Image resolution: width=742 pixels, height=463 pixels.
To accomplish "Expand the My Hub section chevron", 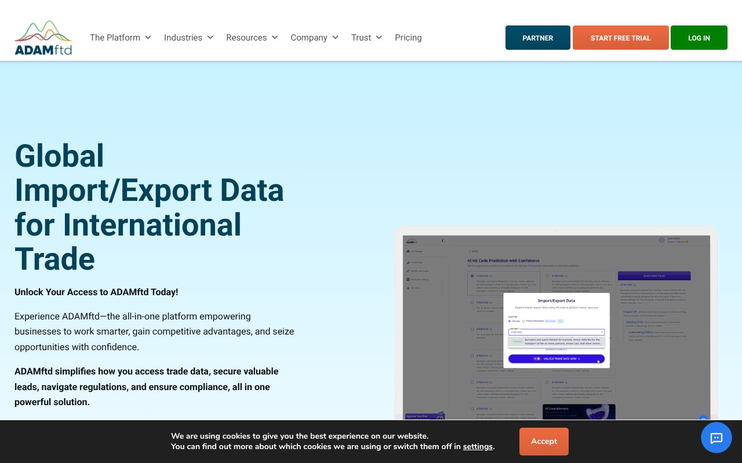I will coord(442,287).
